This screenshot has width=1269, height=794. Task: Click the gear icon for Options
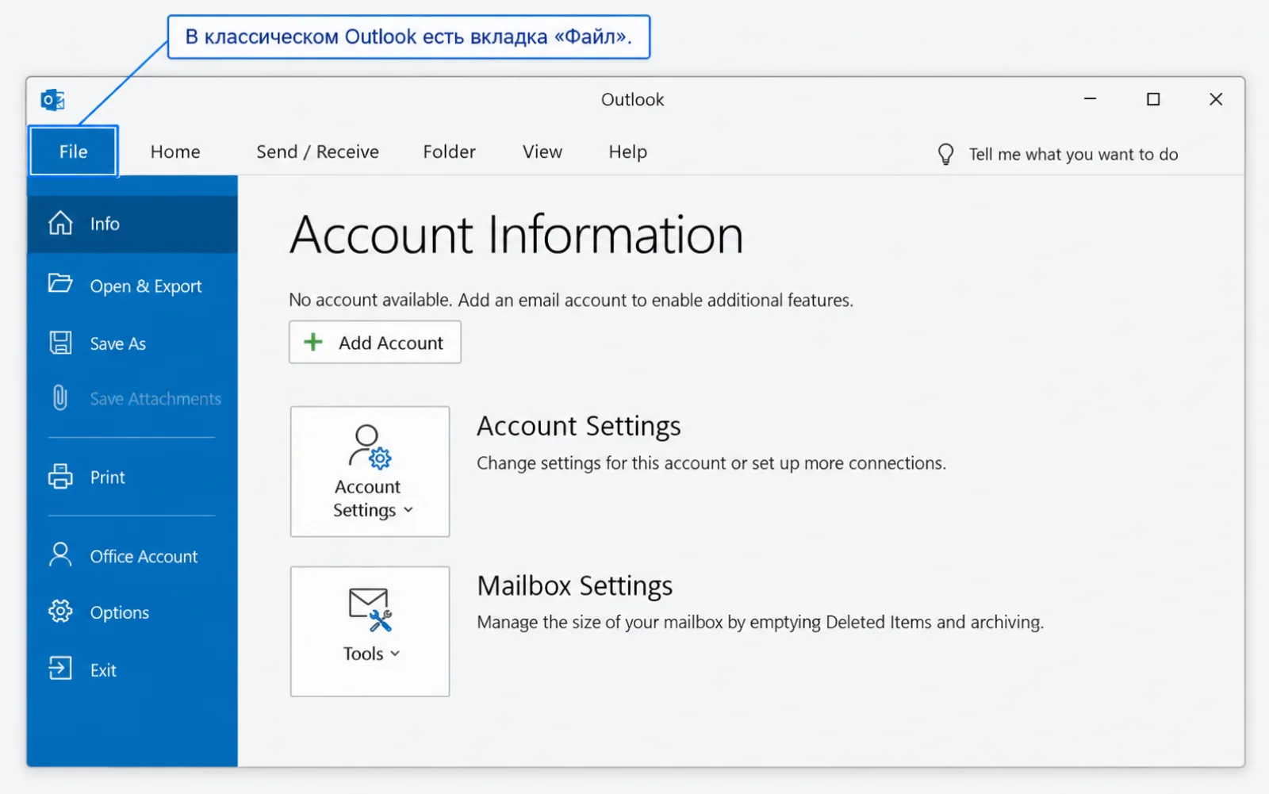coord(60,611)
